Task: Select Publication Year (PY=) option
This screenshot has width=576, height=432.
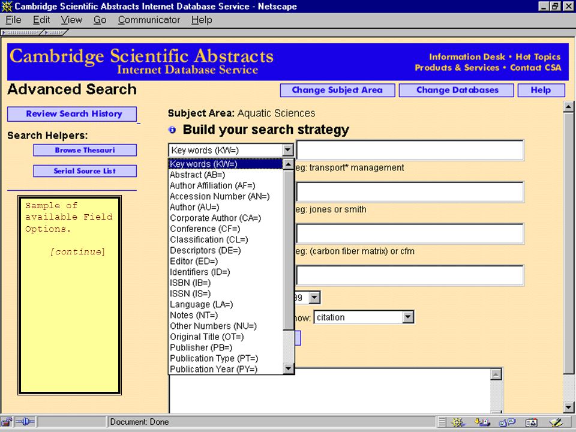Action: pyautogui.click(x=226, y=369)
